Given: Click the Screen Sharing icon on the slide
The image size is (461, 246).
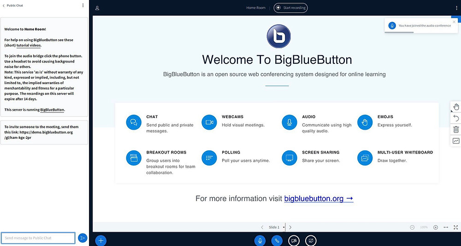Looking at the screenshot, I should point(290,158).
